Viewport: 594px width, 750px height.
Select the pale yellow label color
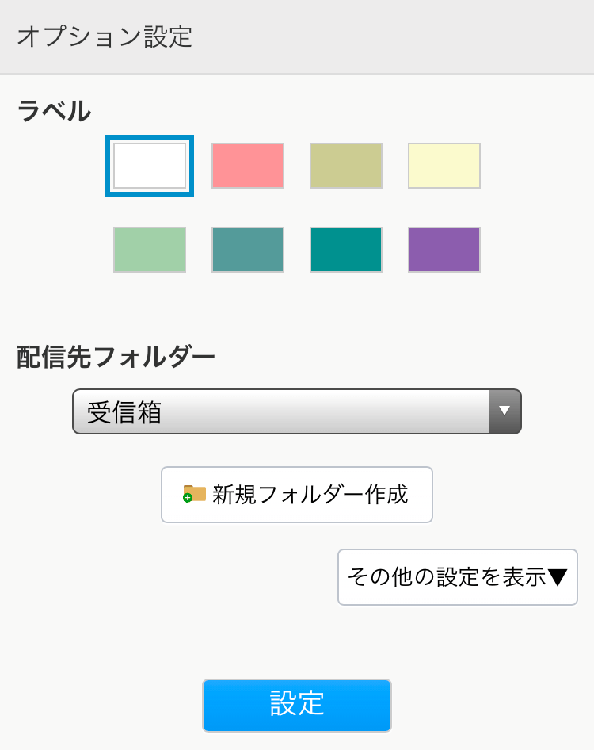444,166
